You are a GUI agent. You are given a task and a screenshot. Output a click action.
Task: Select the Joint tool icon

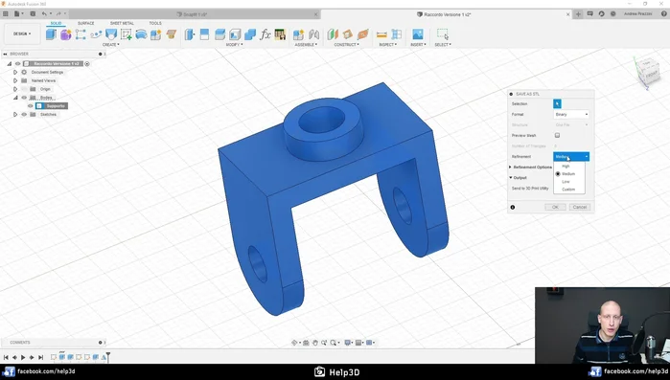click(313, 34)
